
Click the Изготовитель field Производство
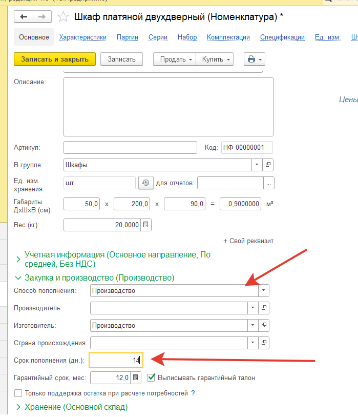(169, 325)
